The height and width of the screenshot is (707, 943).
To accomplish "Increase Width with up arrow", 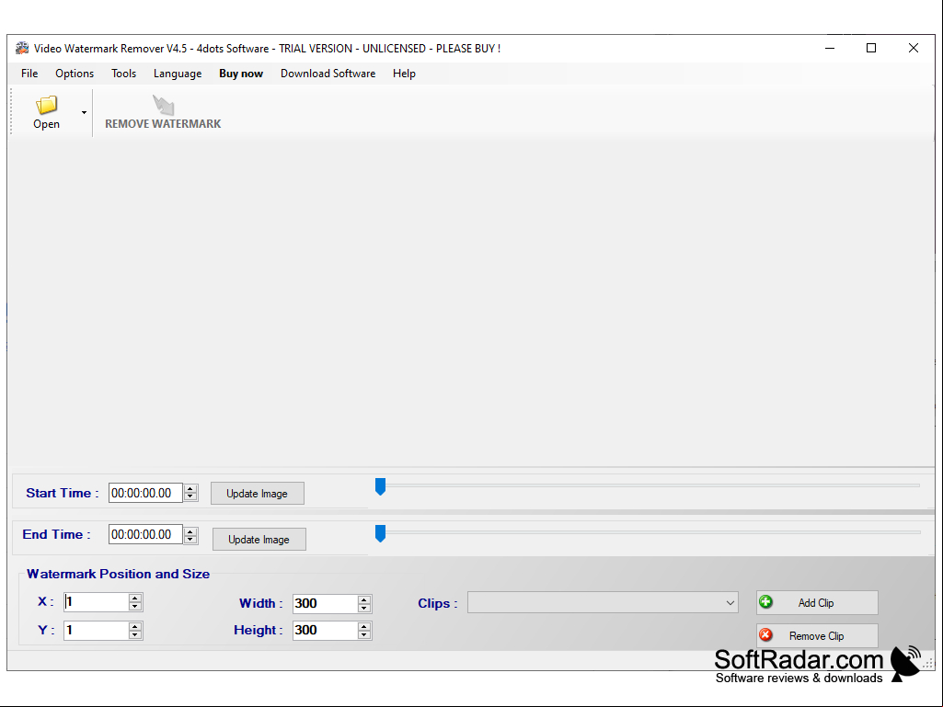I will (x=363, y=599).
